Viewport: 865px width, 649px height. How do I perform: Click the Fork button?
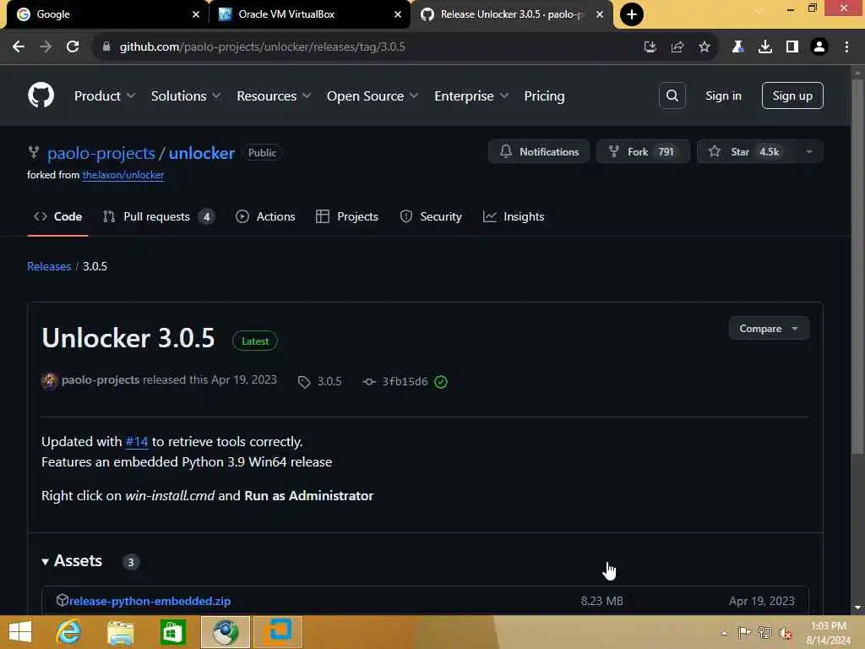pyautogui.click(x=643, y=152)
